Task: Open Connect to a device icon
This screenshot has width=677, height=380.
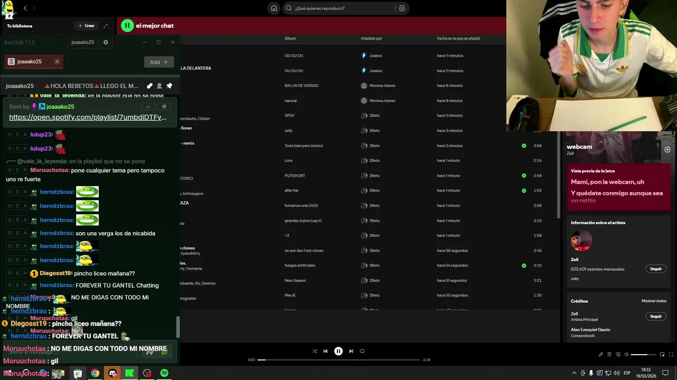Action: pos(618,355)
